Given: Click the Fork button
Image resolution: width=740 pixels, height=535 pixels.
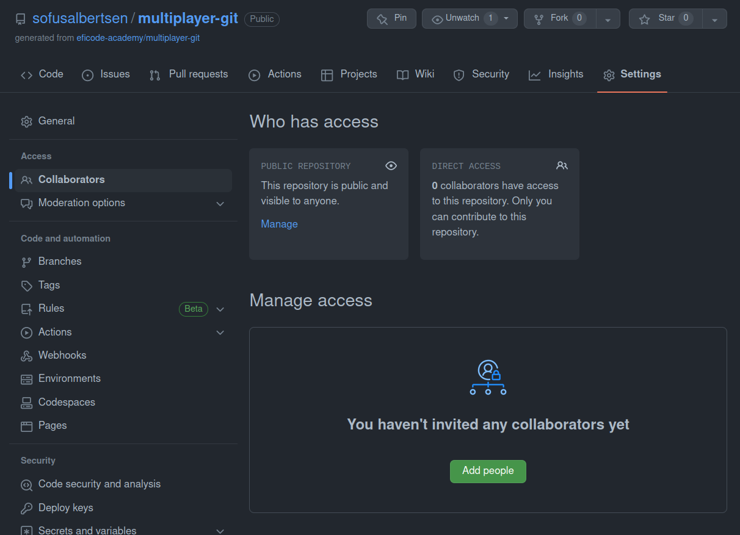Looking at the screenshot, I should point(560,19).
